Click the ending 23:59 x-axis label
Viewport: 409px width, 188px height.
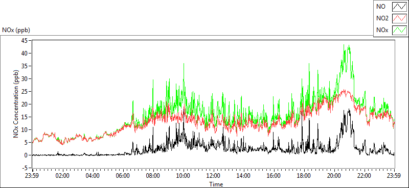pos(394,176)
